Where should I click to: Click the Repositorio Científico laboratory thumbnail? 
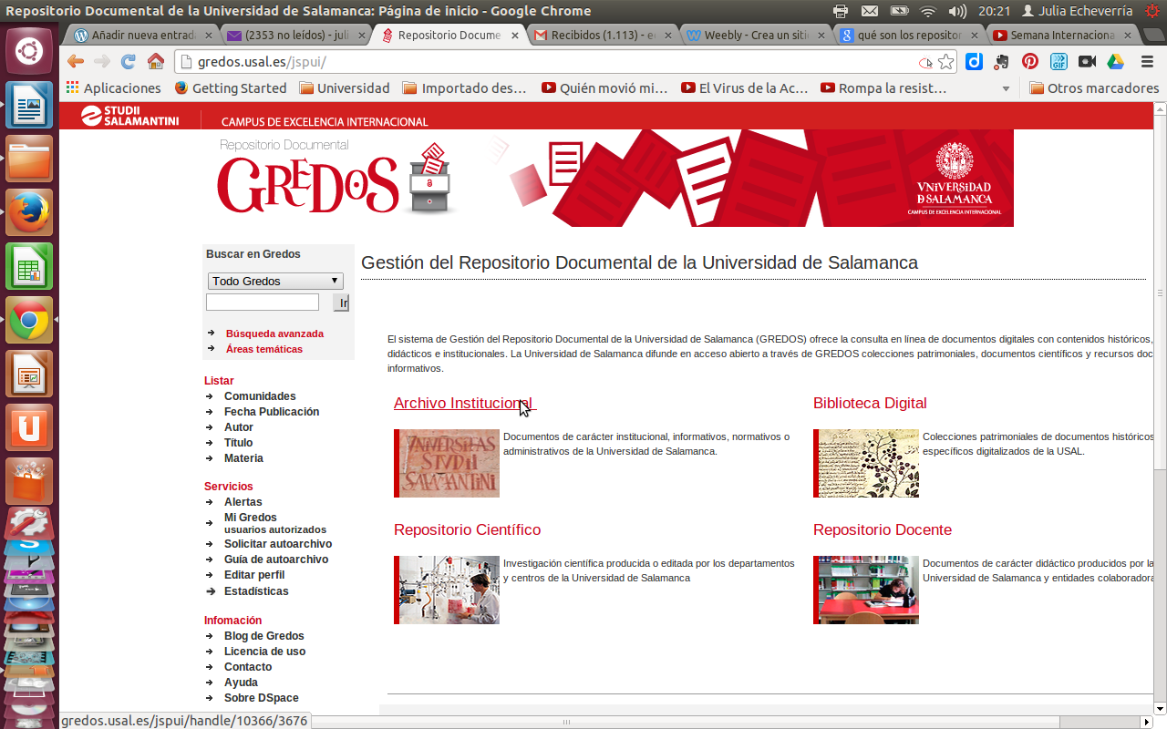[449, 590]
